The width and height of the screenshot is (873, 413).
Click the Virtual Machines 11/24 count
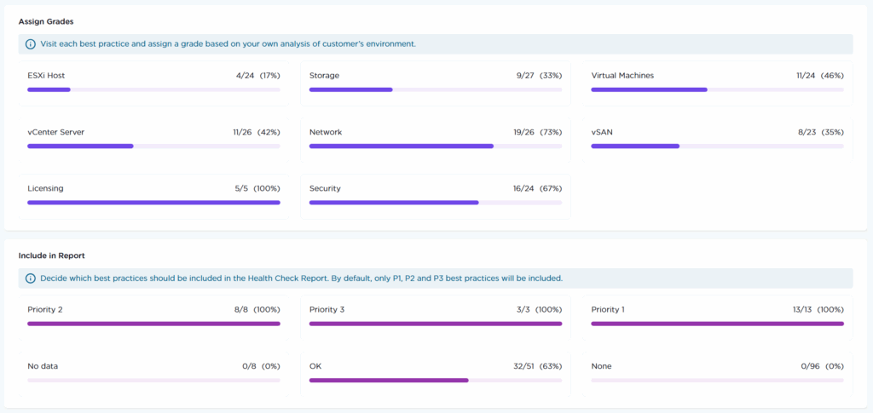coord(806,76)
